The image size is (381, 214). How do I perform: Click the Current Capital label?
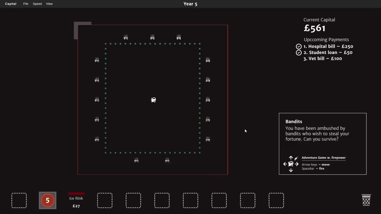tap(319, 20)
